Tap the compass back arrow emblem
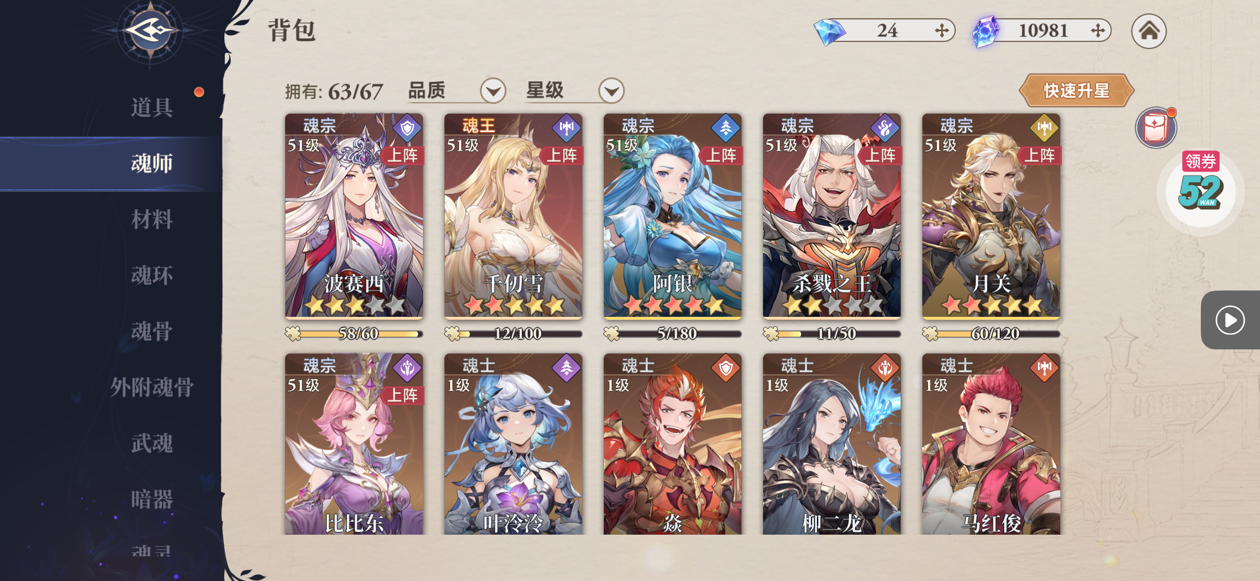Screen dimensions: 1260x581 (x=150, y=31)
